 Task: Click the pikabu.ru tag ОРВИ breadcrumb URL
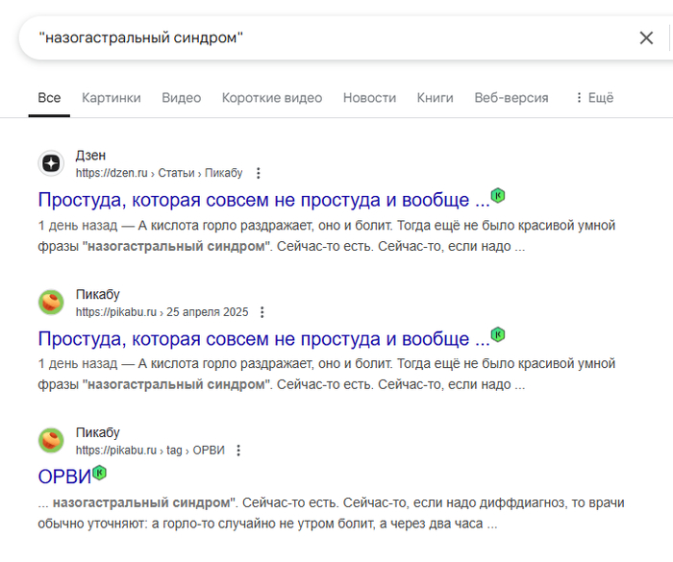tap(150, 450)
